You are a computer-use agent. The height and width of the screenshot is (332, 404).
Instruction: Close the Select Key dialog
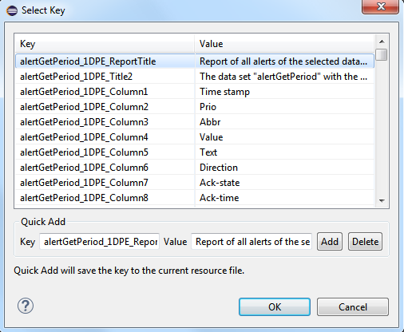(380, 6)
